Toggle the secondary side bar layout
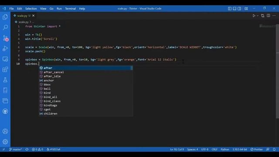 tap(239, 9)
